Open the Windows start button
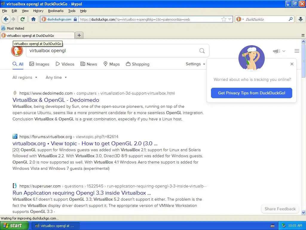The height and width of the screenshot is (230, 306). click(14, 226)
